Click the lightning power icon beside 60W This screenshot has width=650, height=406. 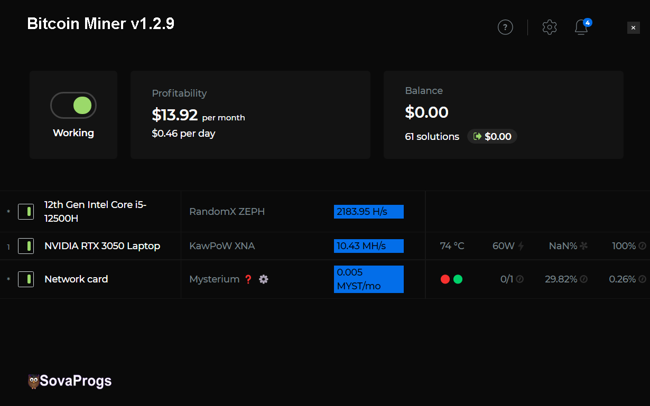(521, 246)
